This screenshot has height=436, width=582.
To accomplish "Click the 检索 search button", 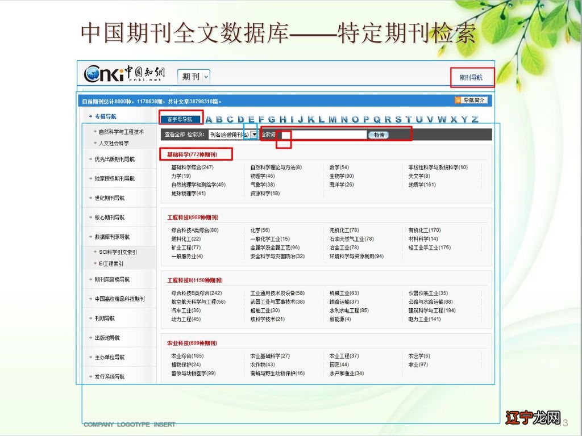I will coord(378,135).
